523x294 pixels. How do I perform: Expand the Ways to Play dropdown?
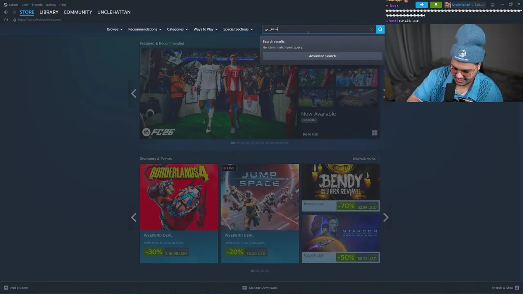[x=206, y=29]
